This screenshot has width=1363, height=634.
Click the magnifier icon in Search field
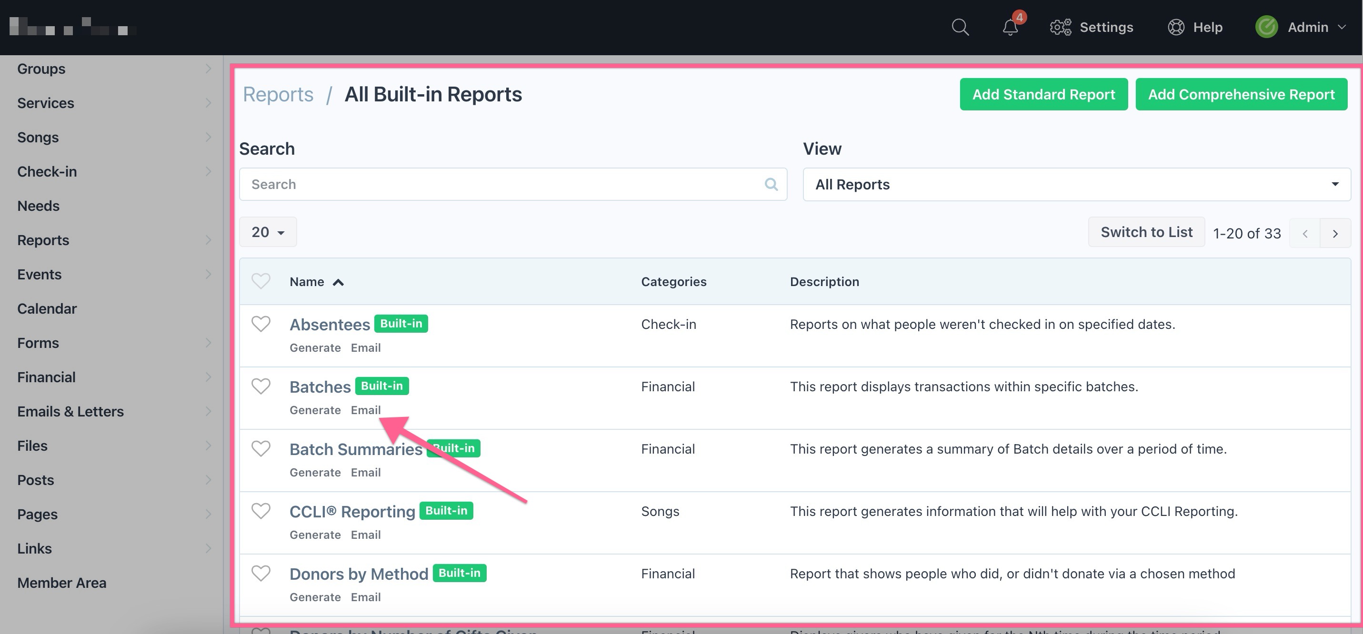point(771,184)
